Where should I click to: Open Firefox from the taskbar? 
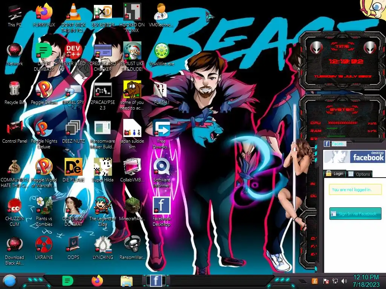pos(97,281)
